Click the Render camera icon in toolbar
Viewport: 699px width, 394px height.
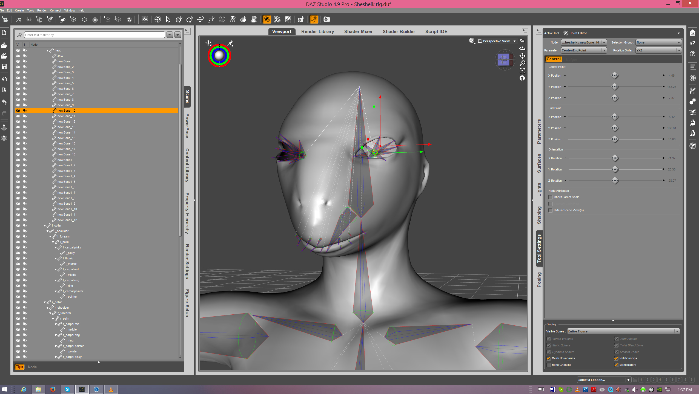click(x=326, y=19)
